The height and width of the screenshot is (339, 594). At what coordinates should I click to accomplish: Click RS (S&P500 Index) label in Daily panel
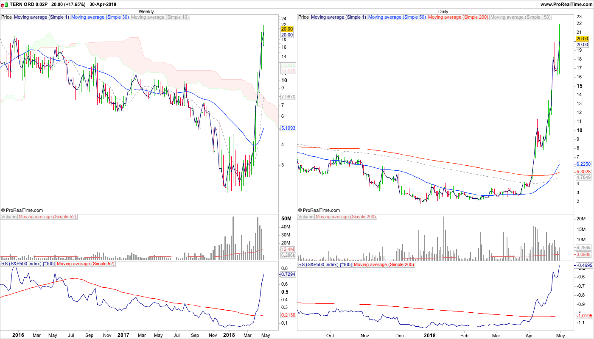(325, 264)
